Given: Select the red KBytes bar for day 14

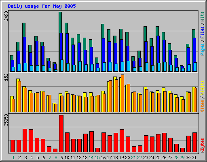Looking at the screenshot, I should click(x=91, y=142).
